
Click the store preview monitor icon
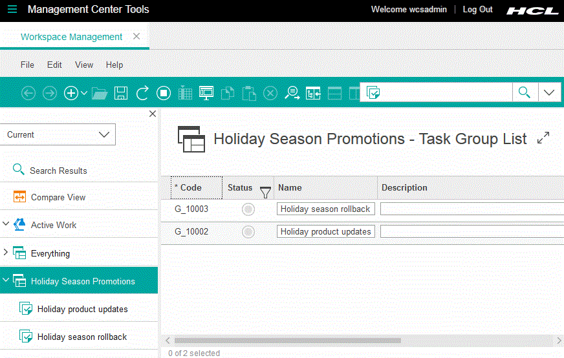pyautogui.click(x=206, y=93)
